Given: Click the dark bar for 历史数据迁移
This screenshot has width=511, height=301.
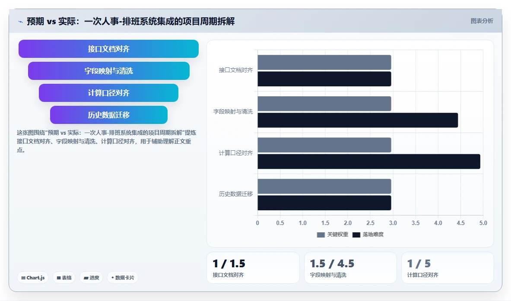Looking at the screenshot, I should point(324,203).
